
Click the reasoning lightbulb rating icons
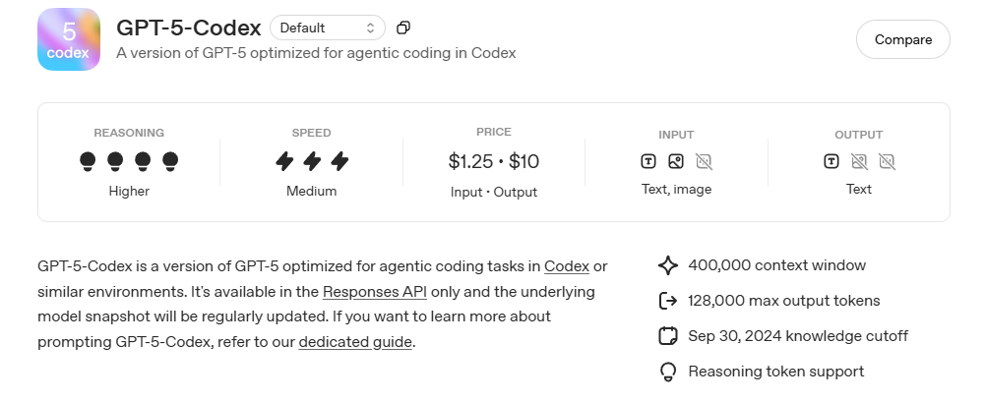point(129,160)
